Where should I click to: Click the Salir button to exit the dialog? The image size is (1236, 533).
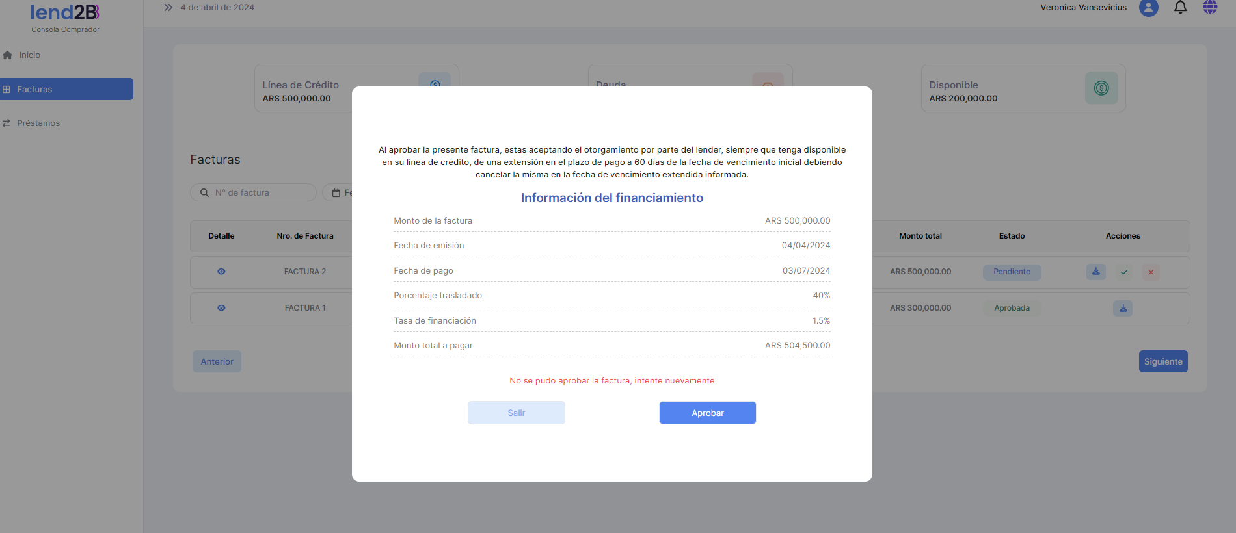click(516, 413)
